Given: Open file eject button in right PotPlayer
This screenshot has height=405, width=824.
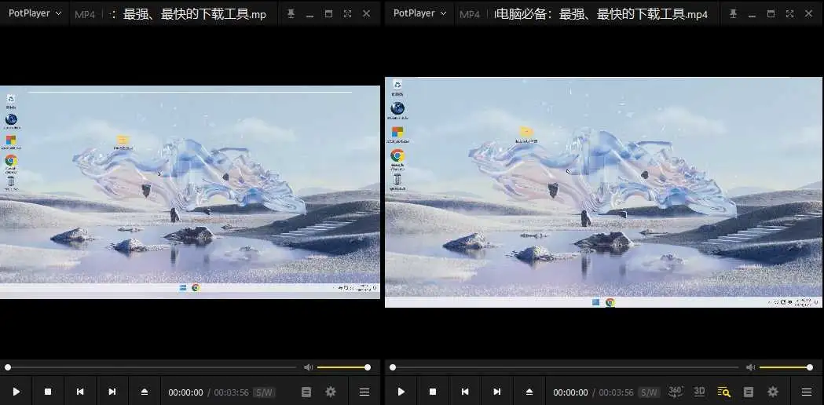Looking at the screenshot, I should coord(529,392).
